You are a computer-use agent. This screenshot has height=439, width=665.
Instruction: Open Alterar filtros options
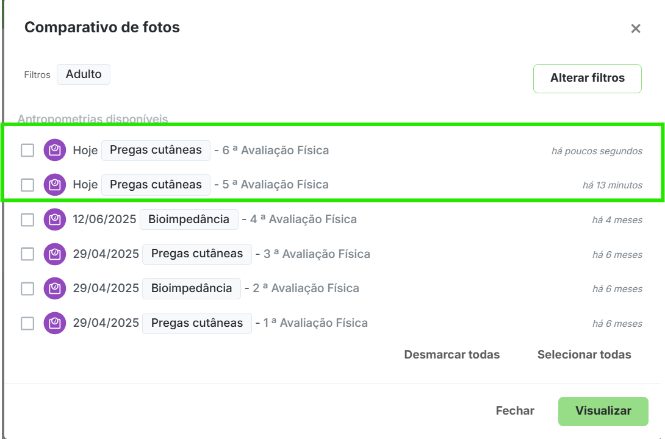pyautogui.click(x=587, y=78)
